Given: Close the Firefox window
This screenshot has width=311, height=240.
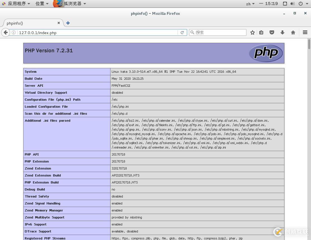Looking at the screenshot, I should click(x=305, y=13).
